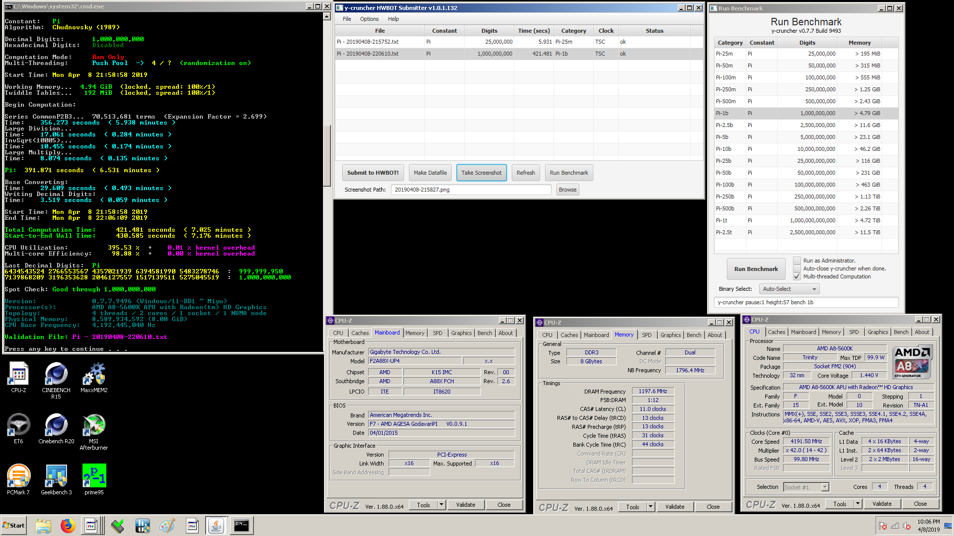Open the MSI Afterburner desktop icon
Screen dimensions: 954x536
(x=94, y=431)
